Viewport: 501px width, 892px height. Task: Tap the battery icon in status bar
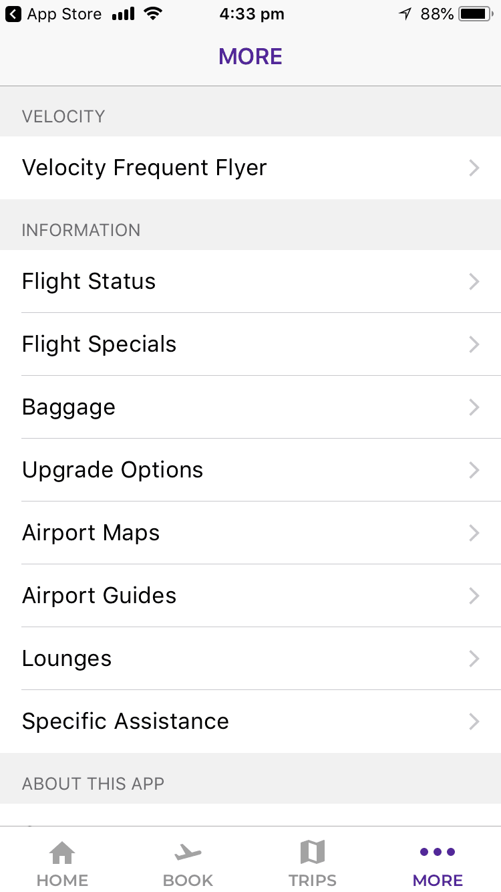pyautogui.click(x=476, y=14)
